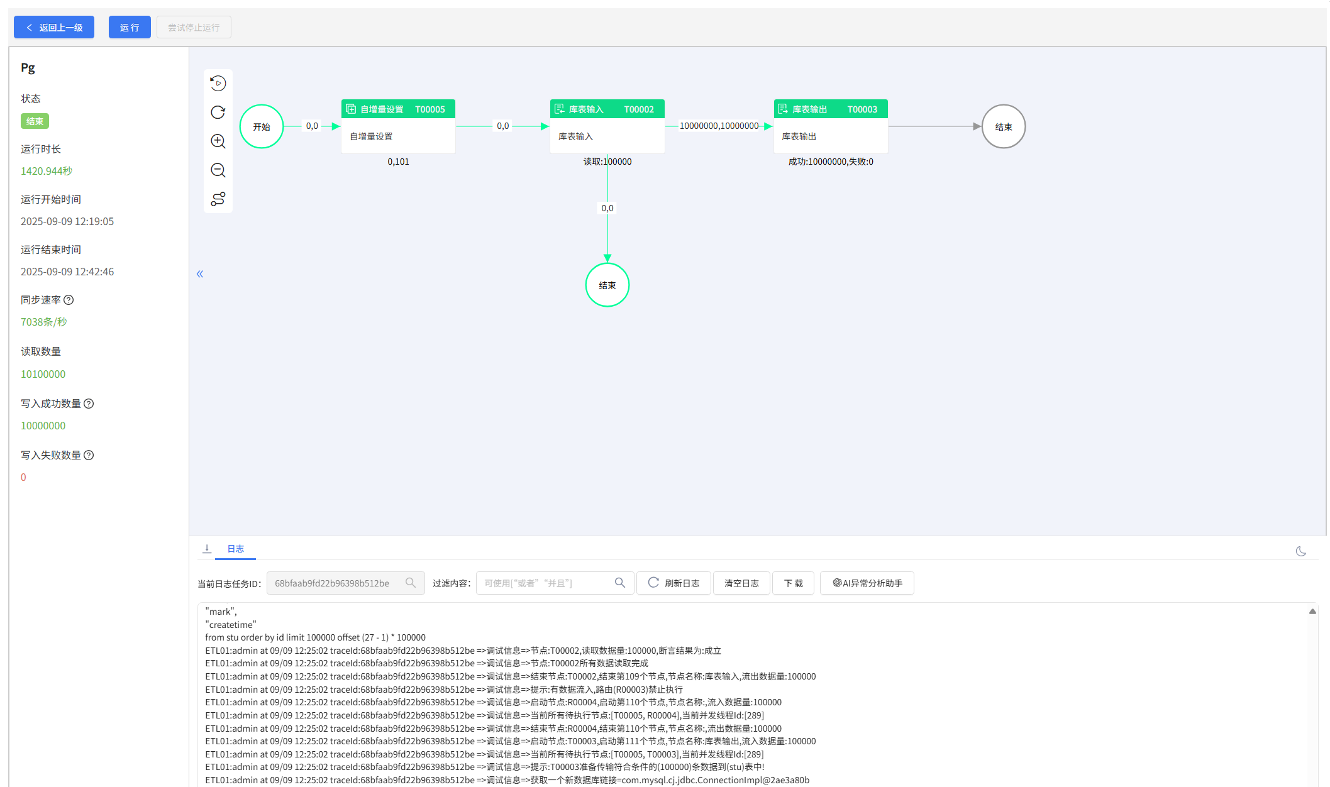The image size is (1330, 787).
Task: Select the 开始 node
Action: pyautogui.click(x=262, y=126)
